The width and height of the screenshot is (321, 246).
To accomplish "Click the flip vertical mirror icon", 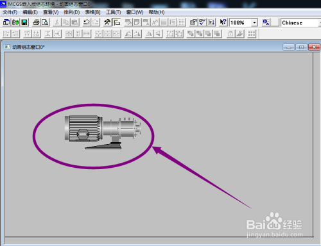I will 158,34.
